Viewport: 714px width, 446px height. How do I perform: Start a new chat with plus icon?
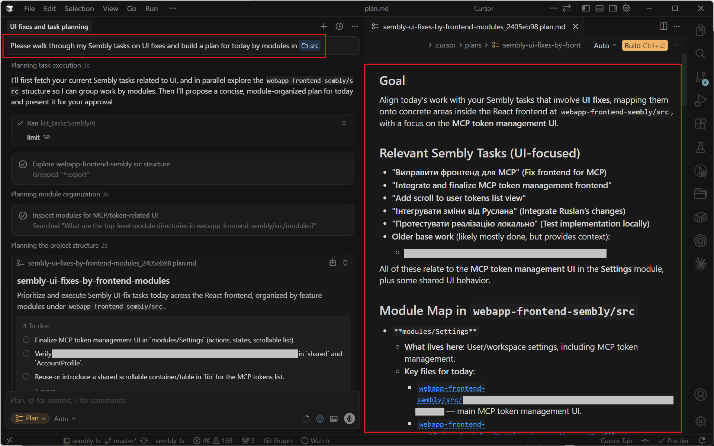click(x=324, y=26)
